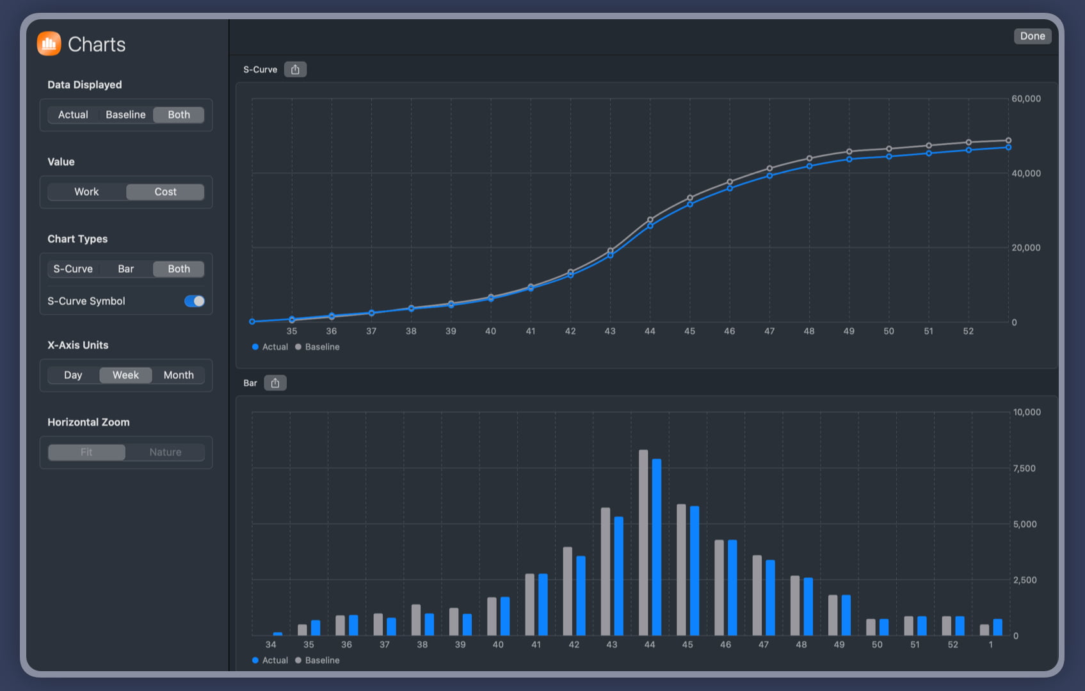The width and height of the screenshot is (1085, 691).
Task: Click the orange Charts app icon
Action: click(x=49, y=44)
